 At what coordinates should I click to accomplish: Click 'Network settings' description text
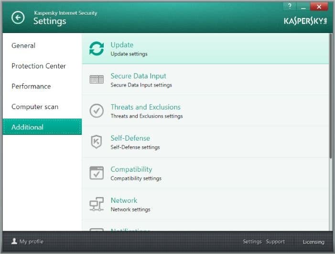[x=130, y=210]
